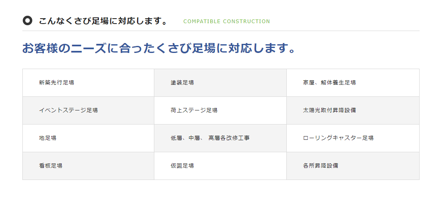Select the 新築先行足場 cell
This screenshot has height=206, width=444.
tap(89, 83)
